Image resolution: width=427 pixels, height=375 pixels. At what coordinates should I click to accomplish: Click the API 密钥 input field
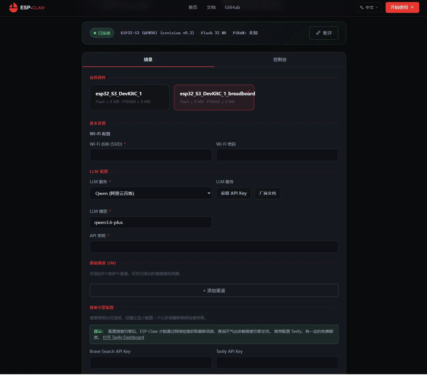coord(214,247)
